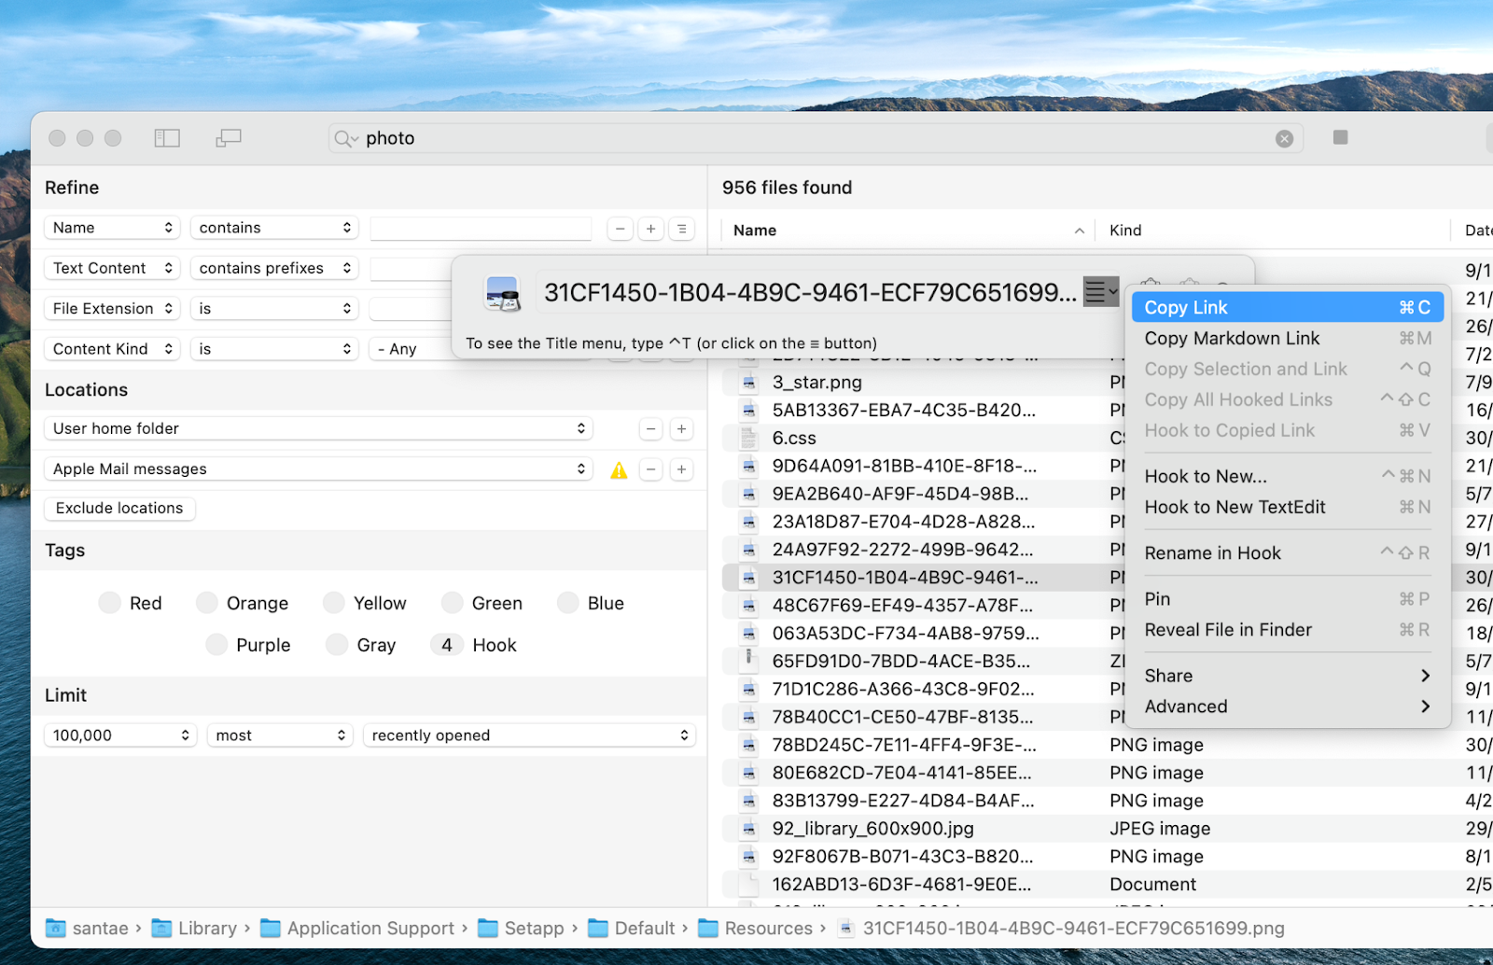This screenshot has height=965, width=1493.
Task: Toggle the sidebar panel icon in toolbar
Action: point(167,138)
